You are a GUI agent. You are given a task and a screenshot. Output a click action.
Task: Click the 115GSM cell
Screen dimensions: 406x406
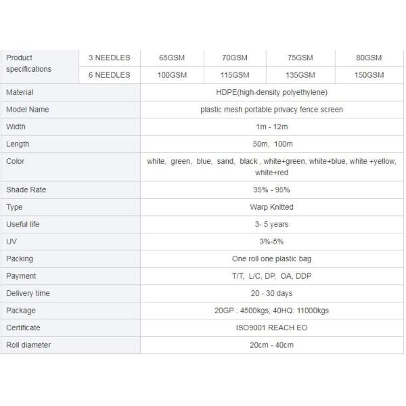pyautogui.click(x=235, y=75)
